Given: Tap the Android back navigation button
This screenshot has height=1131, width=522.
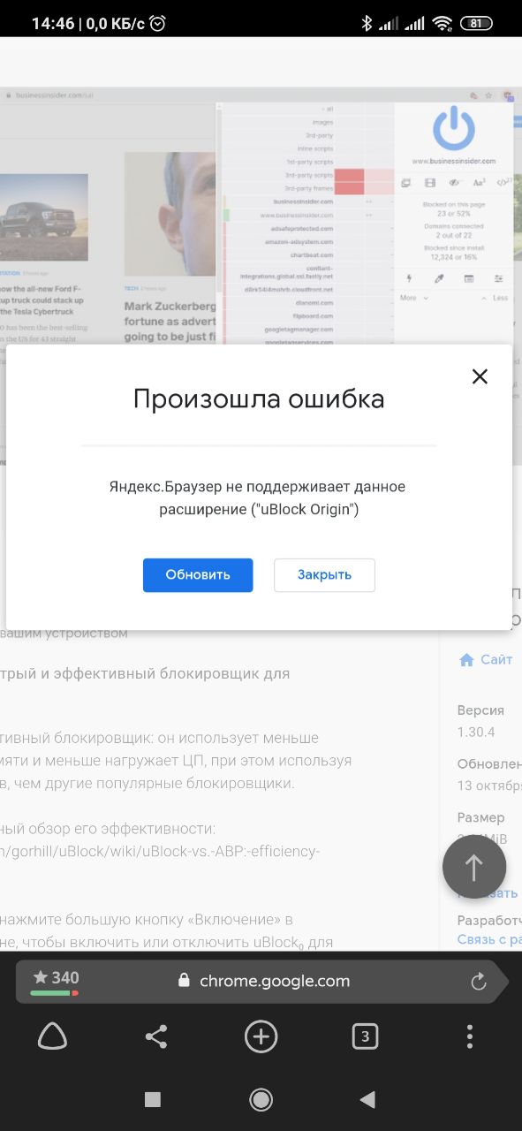Looking at the screenshot, I should click(x=368, y=1099).
